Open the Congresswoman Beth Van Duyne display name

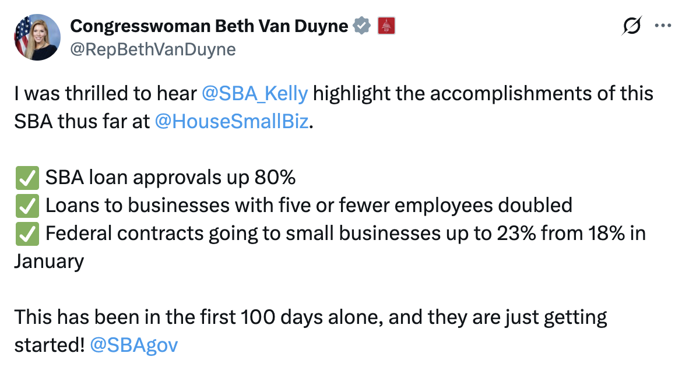(209, 26)
